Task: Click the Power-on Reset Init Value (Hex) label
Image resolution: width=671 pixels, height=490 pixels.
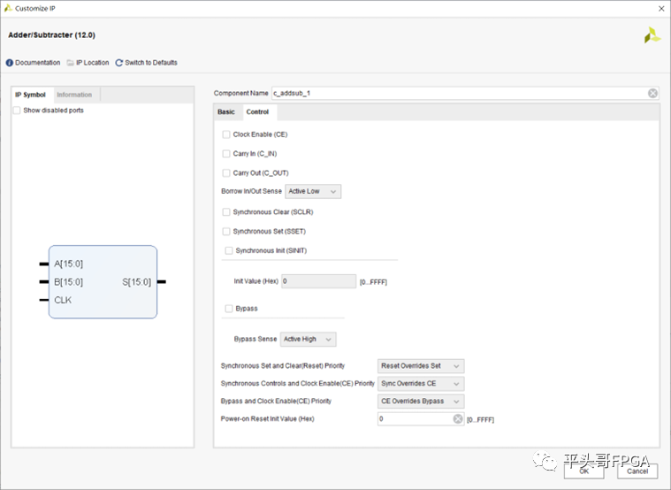Action: click(x=268, y=418)
